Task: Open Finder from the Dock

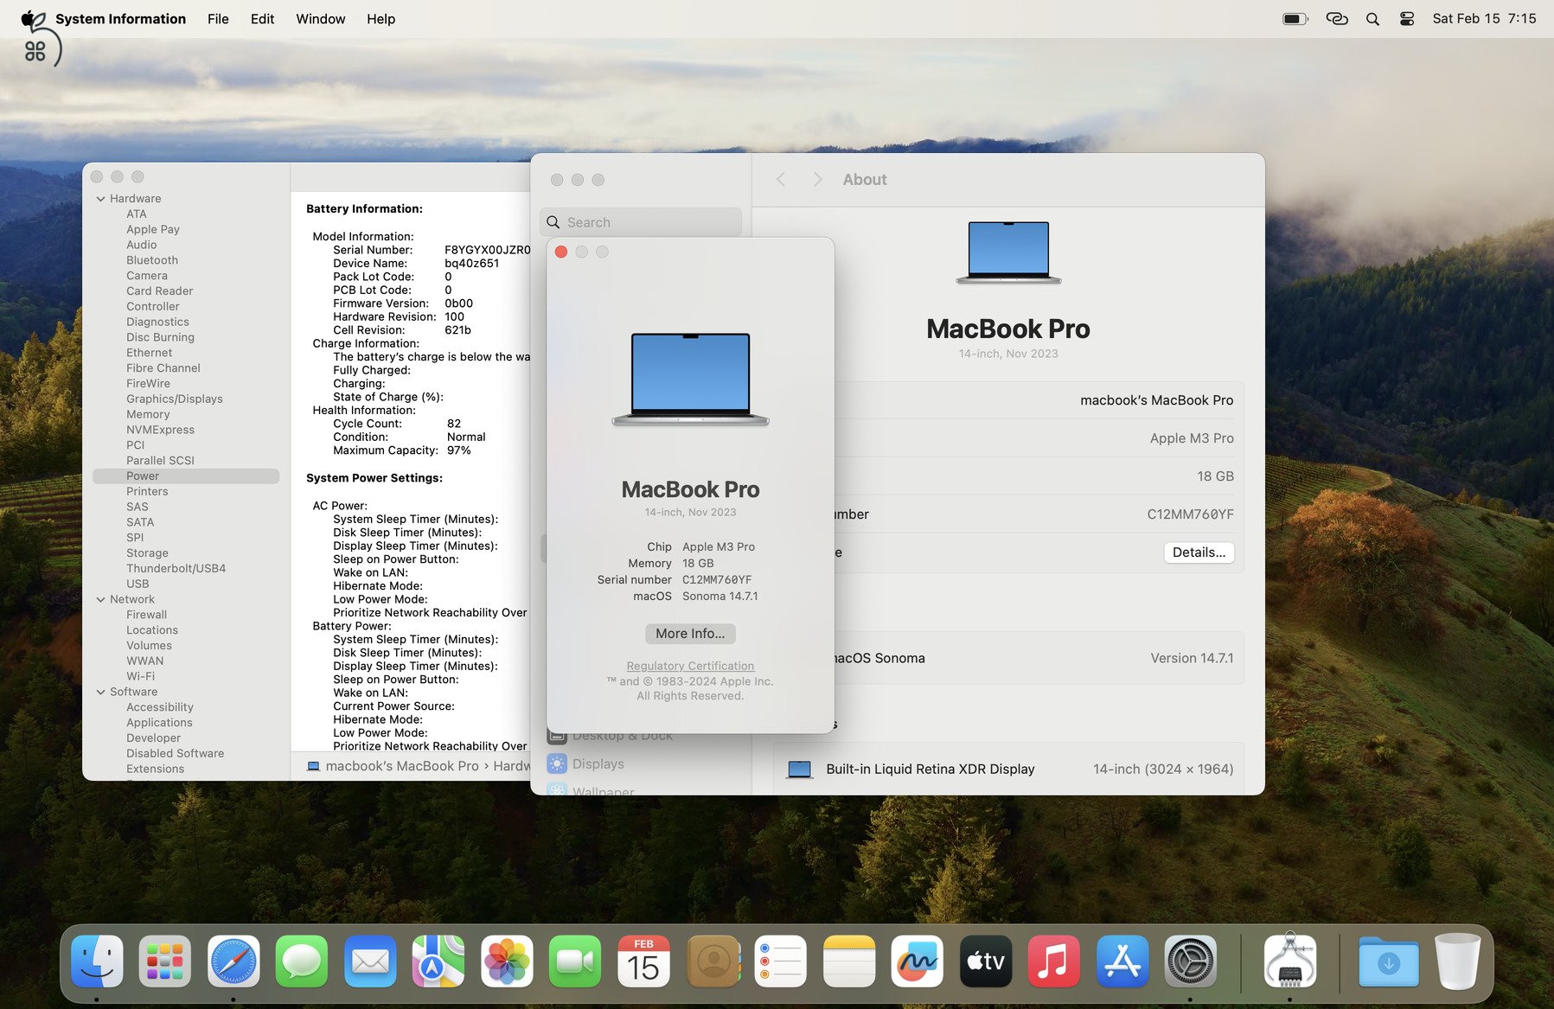Action: [x=97, y=961]
